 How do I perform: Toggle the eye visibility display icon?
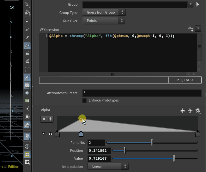coord(27,162)
